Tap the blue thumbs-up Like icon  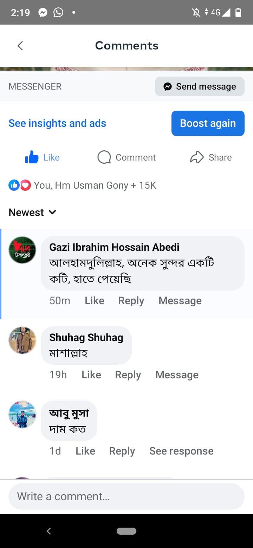(x=32, y=157)
